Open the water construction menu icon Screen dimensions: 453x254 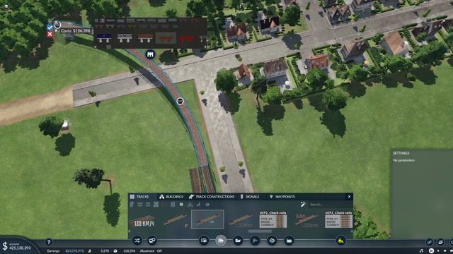[238, 241]
